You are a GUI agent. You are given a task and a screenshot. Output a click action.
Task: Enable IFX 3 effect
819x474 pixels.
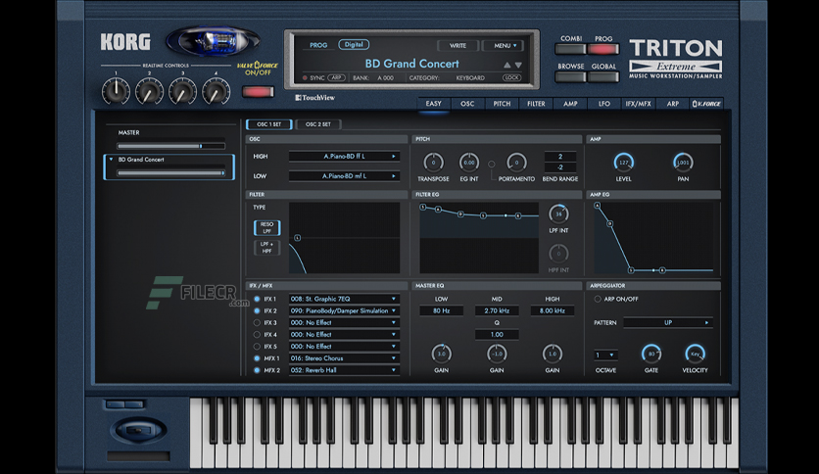point(257,322)
